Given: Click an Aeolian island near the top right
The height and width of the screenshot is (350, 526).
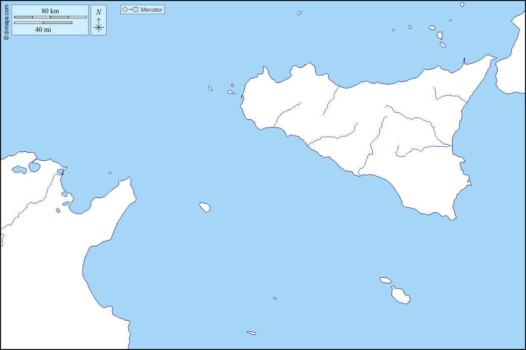Looking at the screenshot, I should [440, 35].
